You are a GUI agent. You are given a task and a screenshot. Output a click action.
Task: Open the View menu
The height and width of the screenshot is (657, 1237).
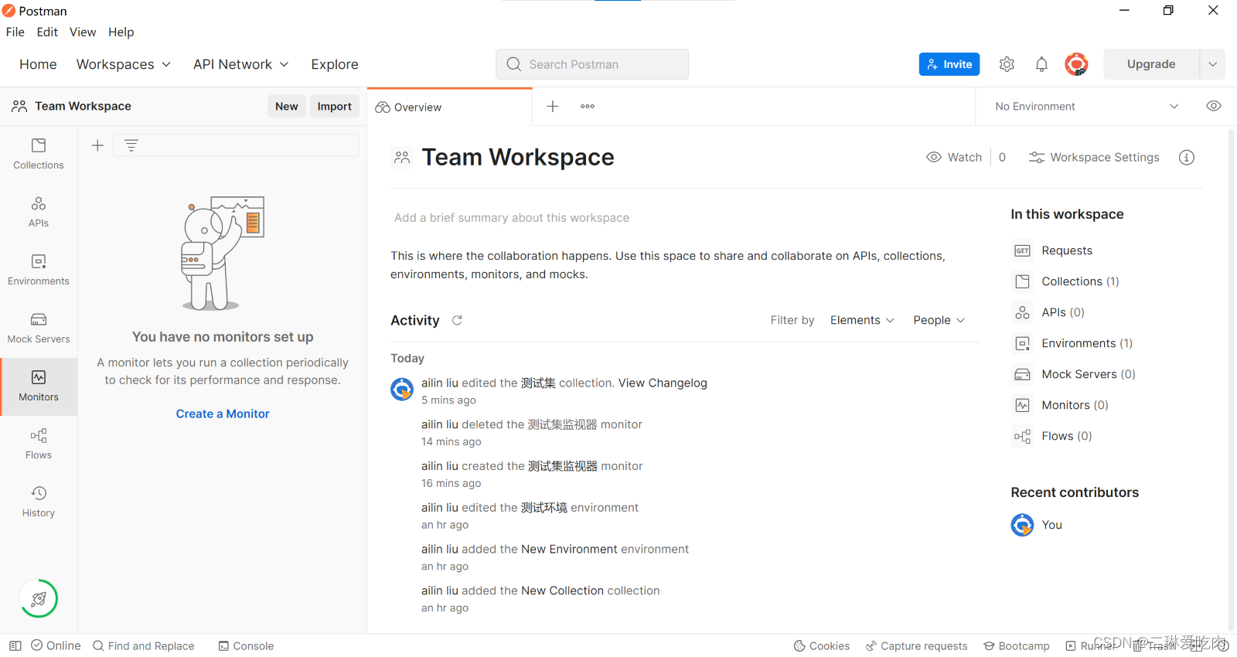point(83,32)
